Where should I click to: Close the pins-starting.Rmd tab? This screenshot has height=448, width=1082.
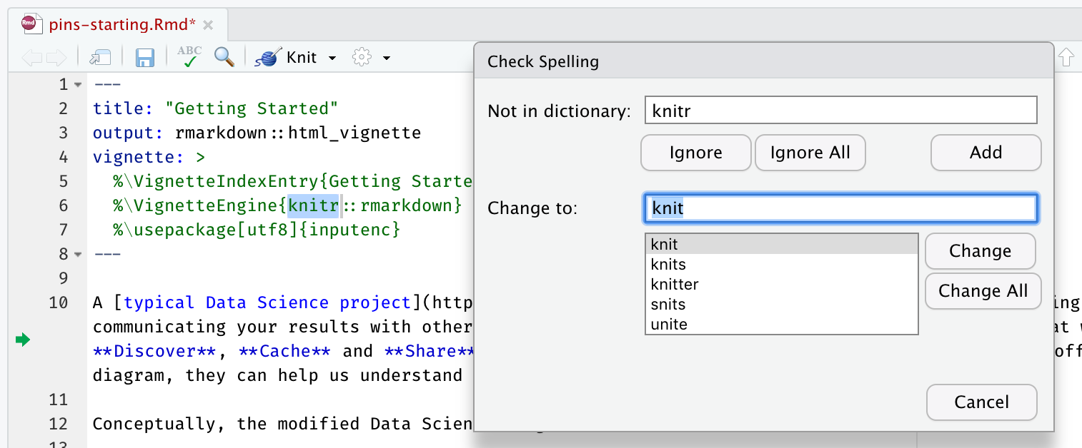207,24
